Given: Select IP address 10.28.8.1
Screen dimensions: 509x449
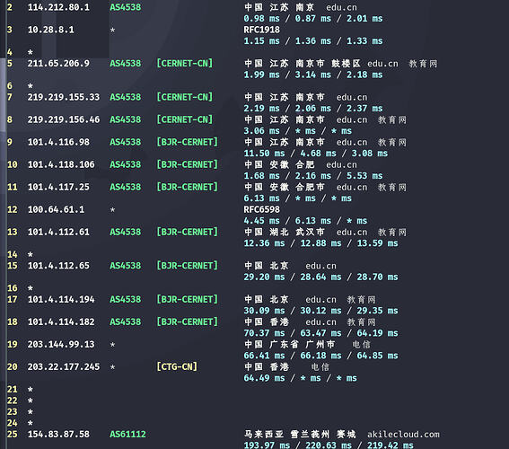Looking at the screenshot, I should tap(50, 30).
